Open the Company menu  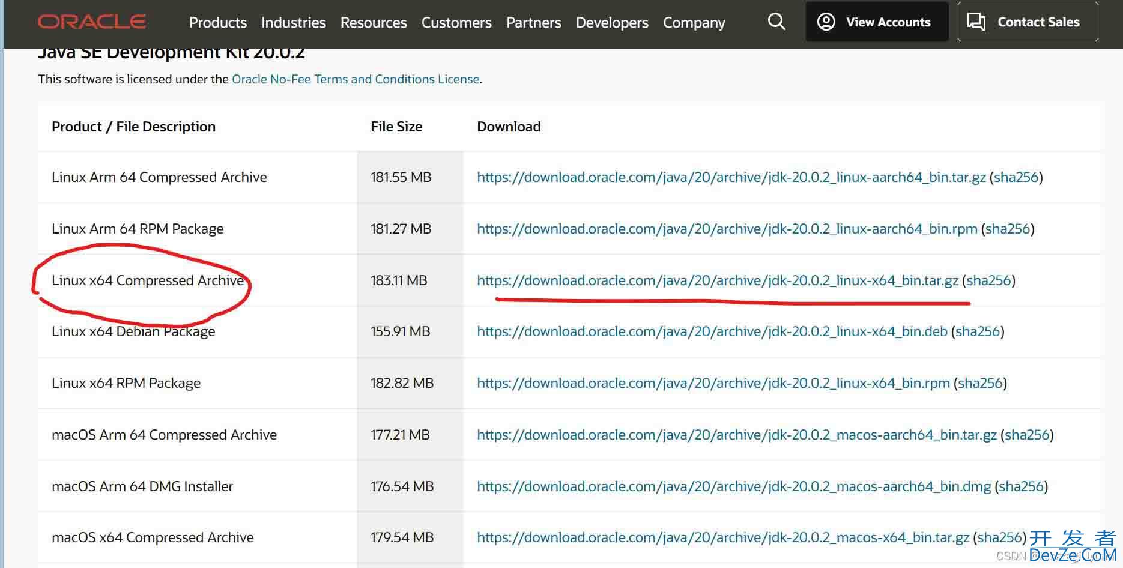pos(694,22)
